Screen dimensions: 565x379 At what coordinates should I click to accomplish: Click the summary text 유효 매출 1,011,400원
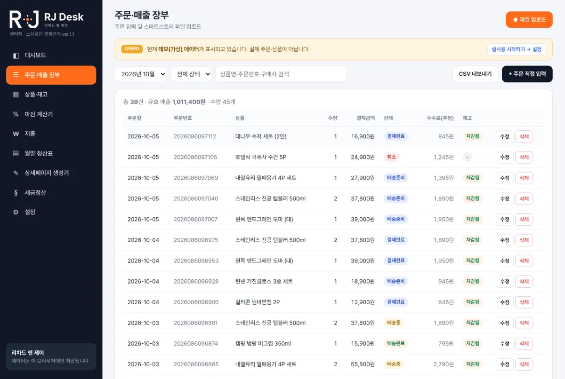point(177,102)
